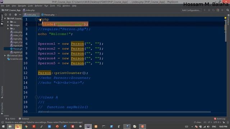Click the Run play icon in toolbar
Image resolution: width=230 pixels, height=129 pixels.
pos(204,10)
